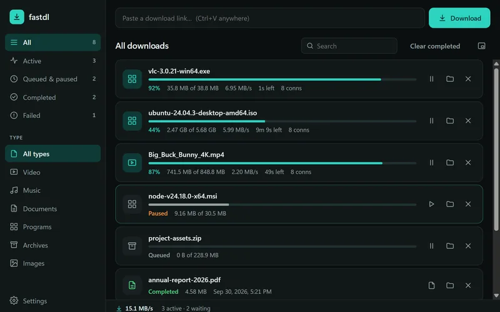Focus the Search downloads box
Viewport: 500px width, 312px height.
(349, 46)
